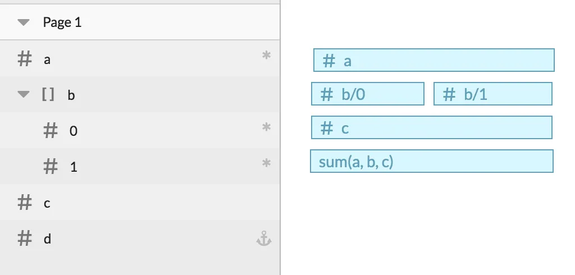Image resolution: width=575 pixels, height=275 pixels.
Task: Select tree item a in sidebar
Action: (x=140, y=59)
